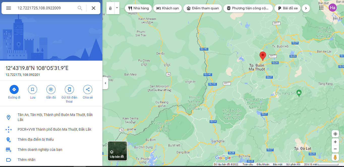Open nearby search via Gần đó icon
This screenshot has height=167, width=344.
51,89
